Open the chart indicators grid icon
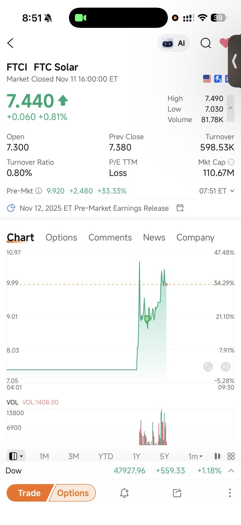241x525 pixels. (x=231, y=456)
